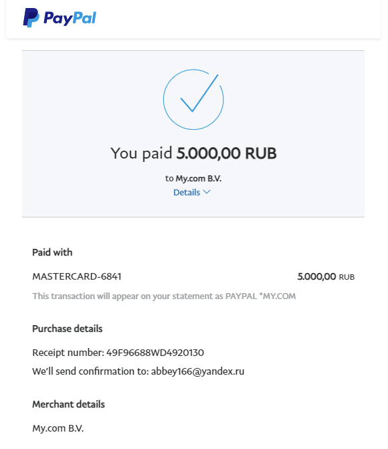Image resolution: width=388 pixels, height=449 pixels.
Task: Click merchant name My.com B.V. at the bottom
Action: point(58,428)
